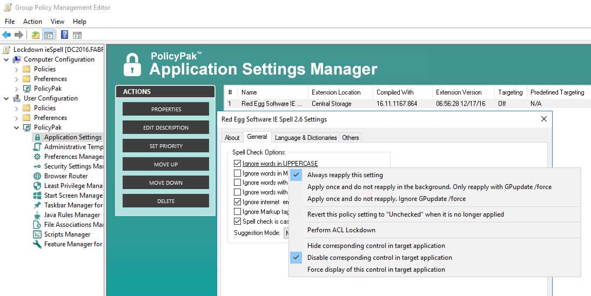
Task: Open the Help toolbar icon
Action: coord(64,35)
